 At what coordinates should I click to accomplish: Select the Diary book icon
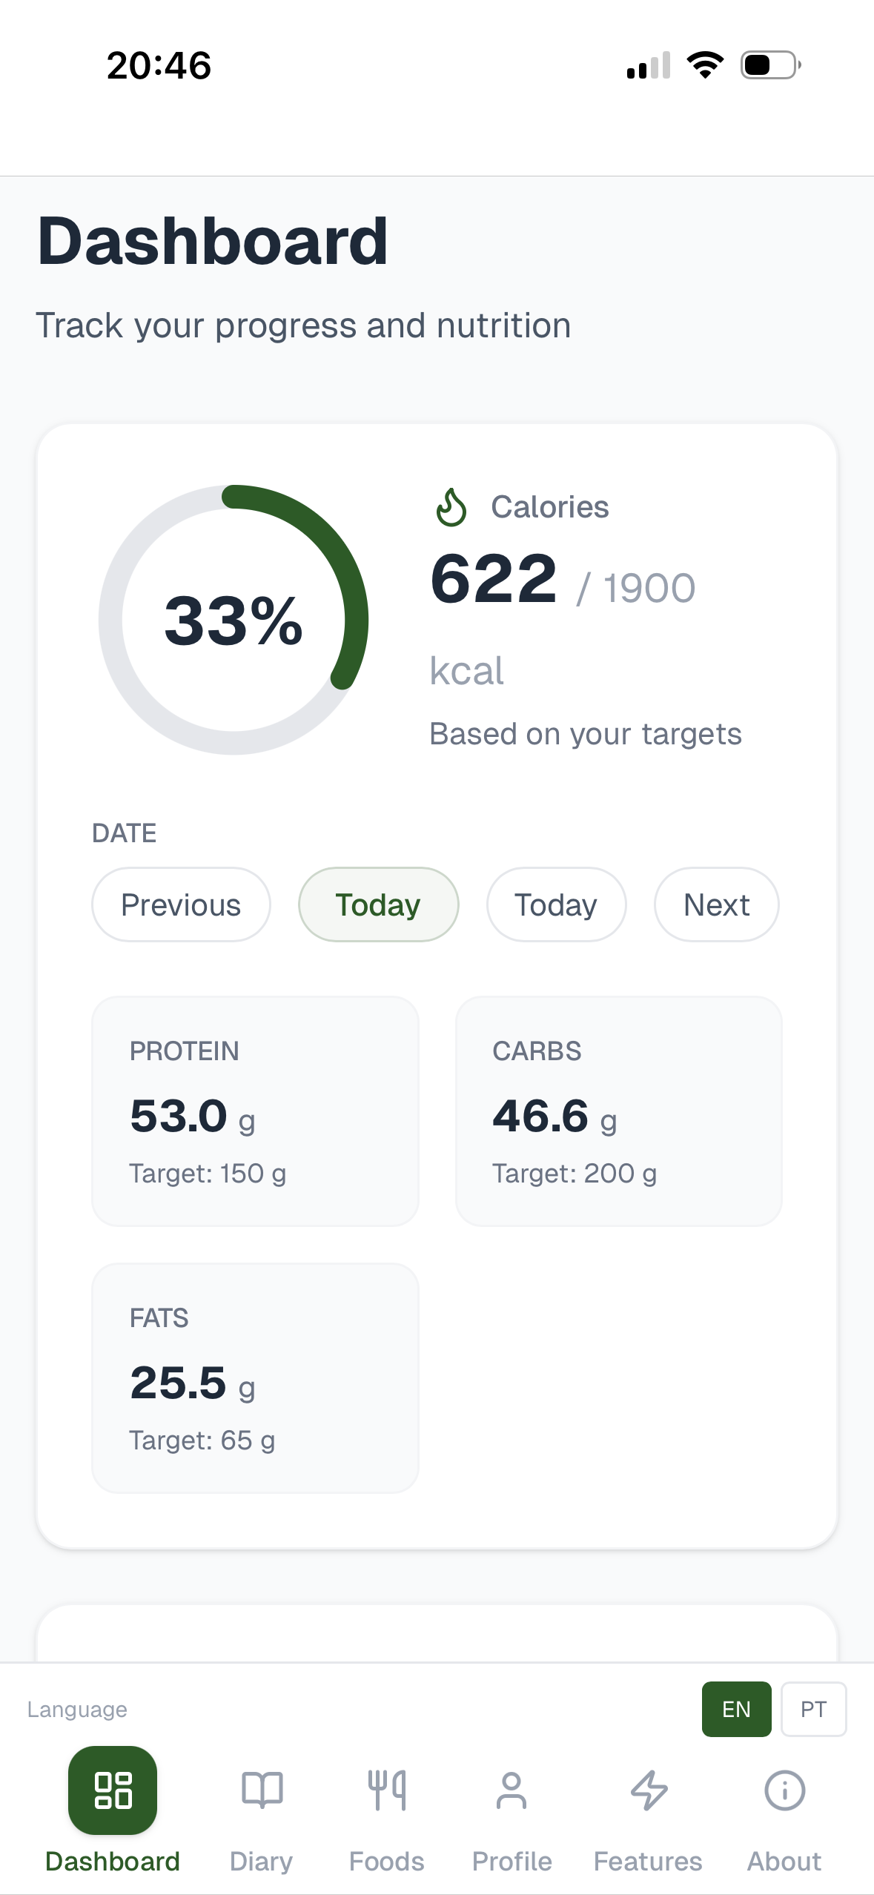tap(261, 1789)
